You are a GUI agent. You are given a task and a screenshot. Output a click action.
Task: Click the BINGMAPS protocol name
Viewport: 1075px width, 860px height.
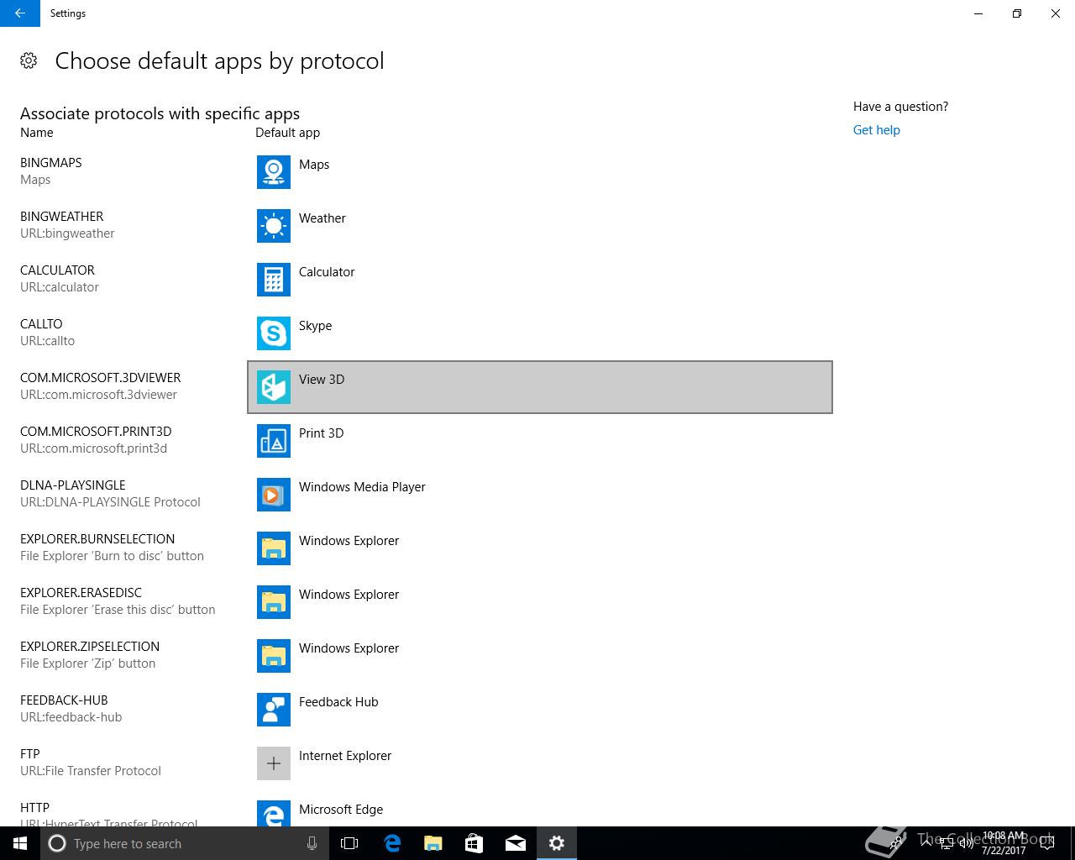point(51,163)
